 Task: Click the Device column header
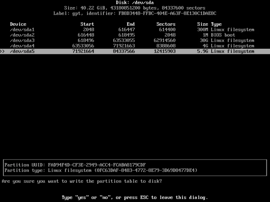click(18, 24)
